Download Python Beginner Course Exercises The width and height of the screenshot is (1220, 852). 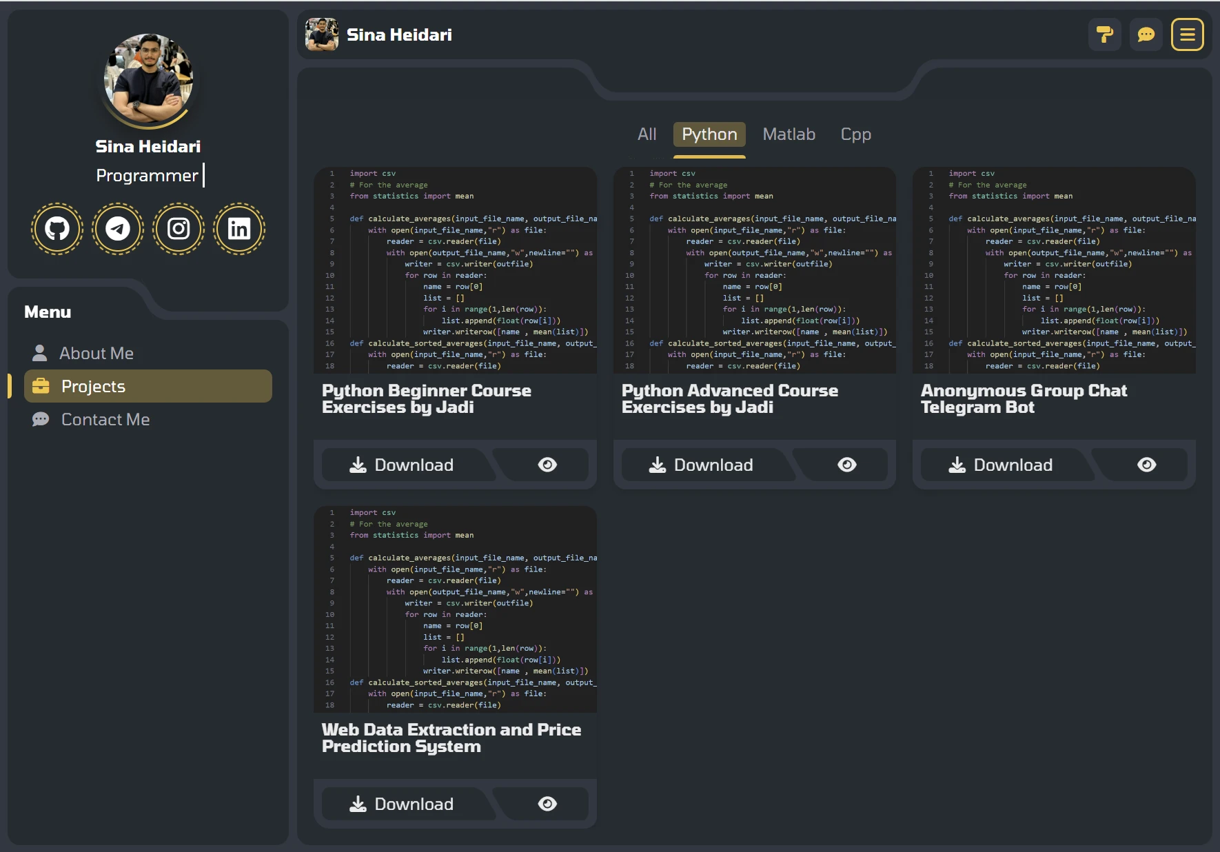click(x=403, y=465)
